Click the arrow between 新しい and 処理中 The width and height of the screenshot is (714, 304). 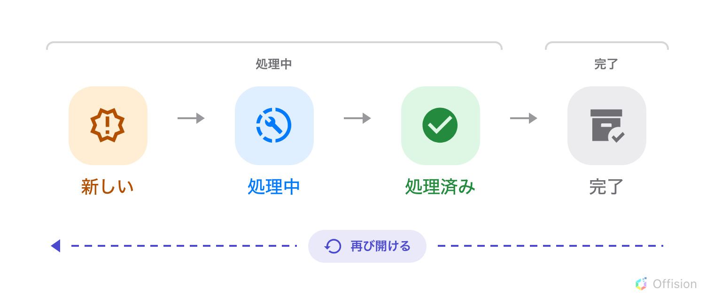coord(191,118)
